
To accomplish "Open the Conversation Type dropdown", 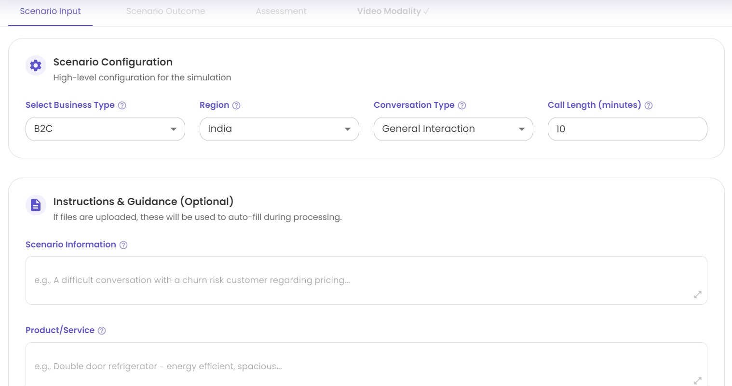I will pyautogui.click(x=453, y=129).
